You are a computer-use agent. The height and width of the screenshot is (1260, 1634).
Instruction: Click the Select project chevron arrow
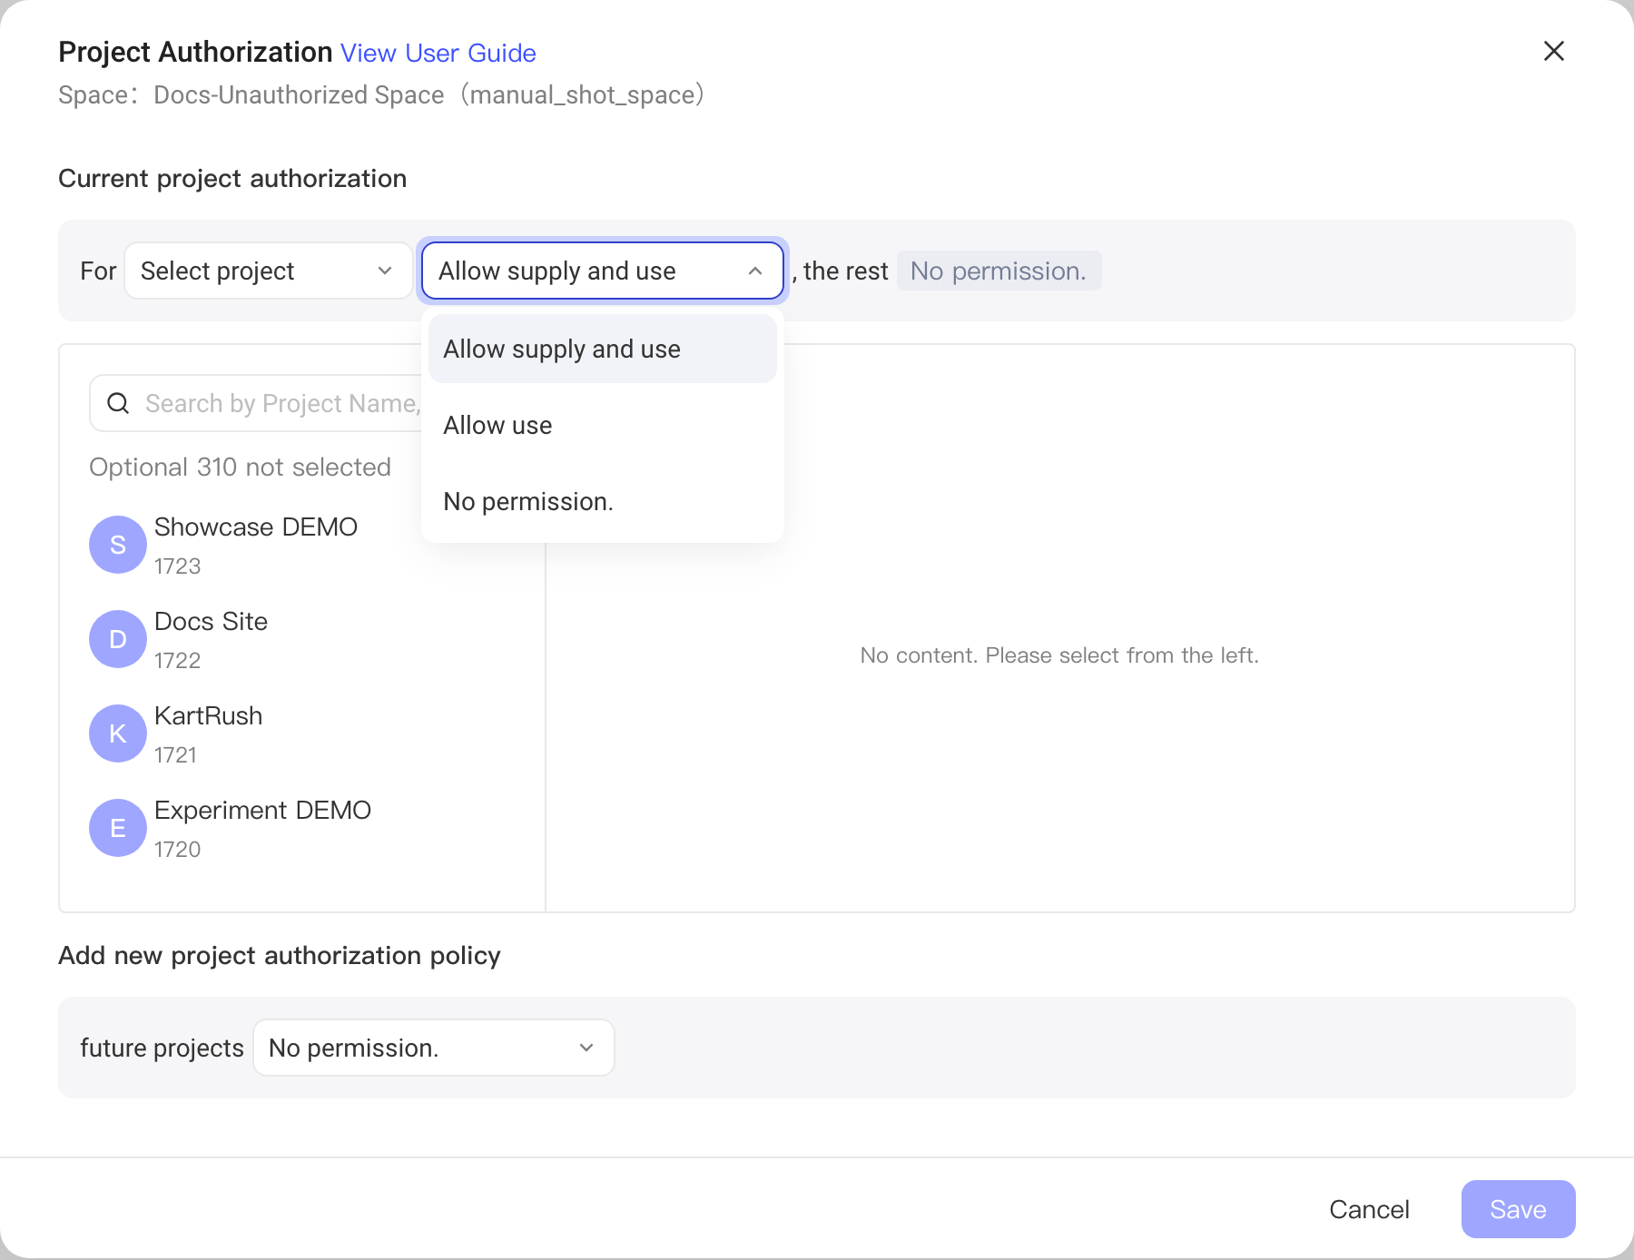tap(385, 271)
